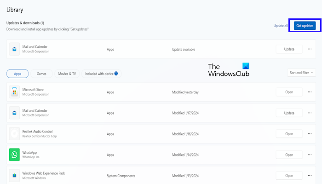The image size is (322, 184).
Task: Click the Library page heading
Action: pyautogui.click(x=15, y=10)
